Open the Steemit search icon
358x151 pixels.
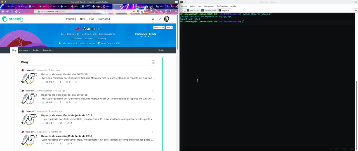153,19
